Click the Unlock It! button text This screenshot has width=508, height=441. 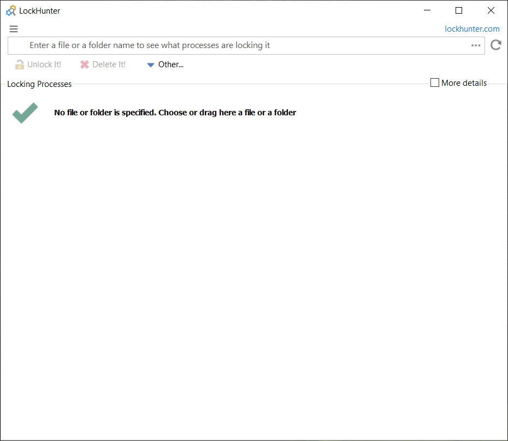tap(44, 64)
